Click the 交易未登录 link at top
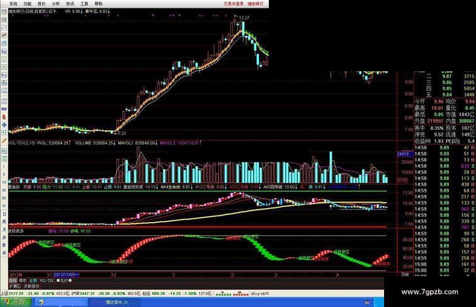This screenshot has width=476, height=307. click(234, 4)
